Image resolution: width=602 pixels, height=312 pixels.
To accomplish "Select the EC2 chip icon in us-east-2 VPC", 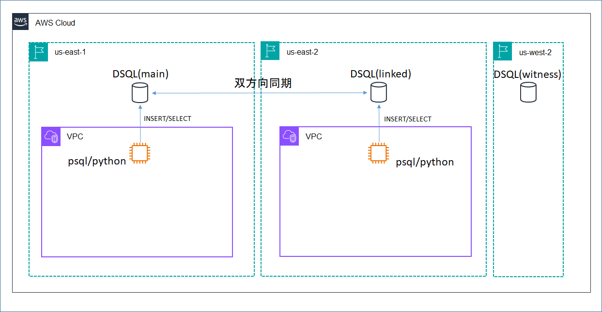I will pyautogui.click(x=379, y=153).
